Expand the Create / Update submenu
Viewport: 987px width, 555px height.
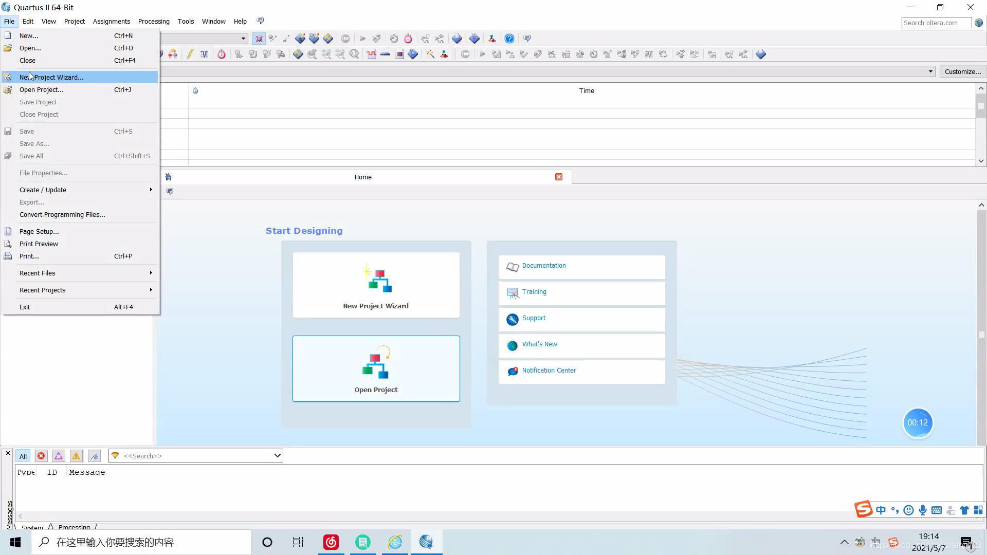click(x=80, y=190)
